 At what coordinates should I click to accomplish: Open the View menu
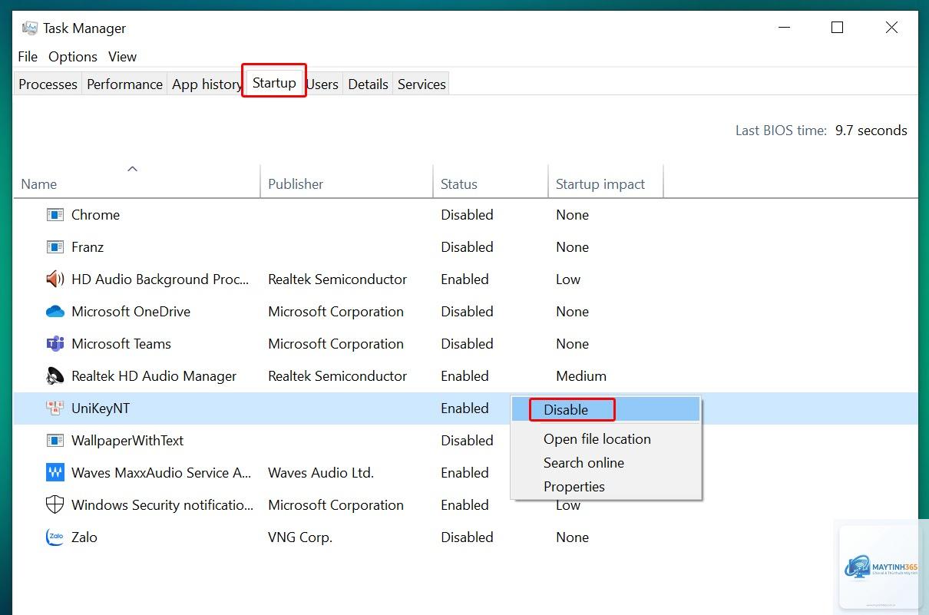(122, 57)
